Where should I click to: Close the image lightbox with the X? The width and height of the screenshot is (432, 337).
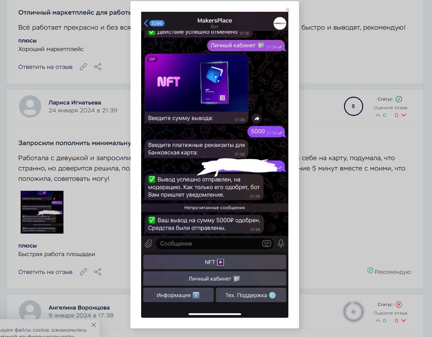(288, 10)
